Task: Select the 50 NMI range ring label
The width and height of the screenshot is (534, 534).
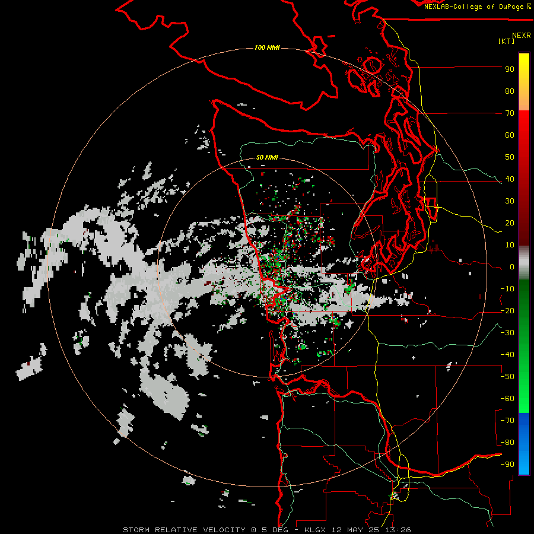Action: pos(267,157)
